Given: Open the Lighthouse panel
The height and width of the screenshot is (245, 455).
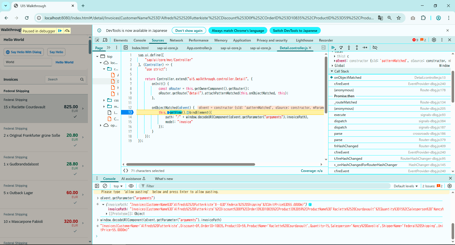Looking at the screenshot, I should (x=304, y=40).
